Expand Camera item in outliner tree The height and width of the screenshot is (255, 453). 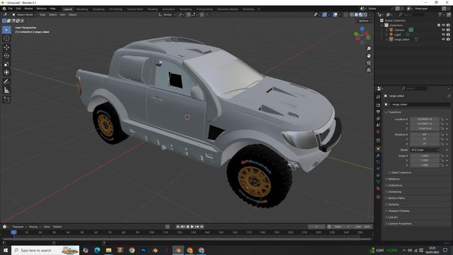tap(387, 30)
